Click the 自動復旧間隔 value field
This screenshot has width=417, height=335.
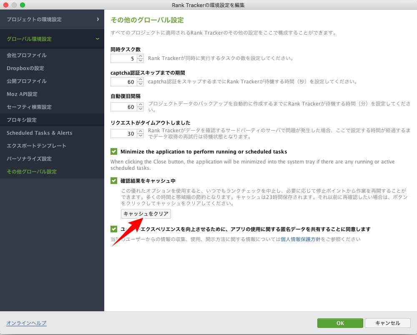tap(124, 107)
